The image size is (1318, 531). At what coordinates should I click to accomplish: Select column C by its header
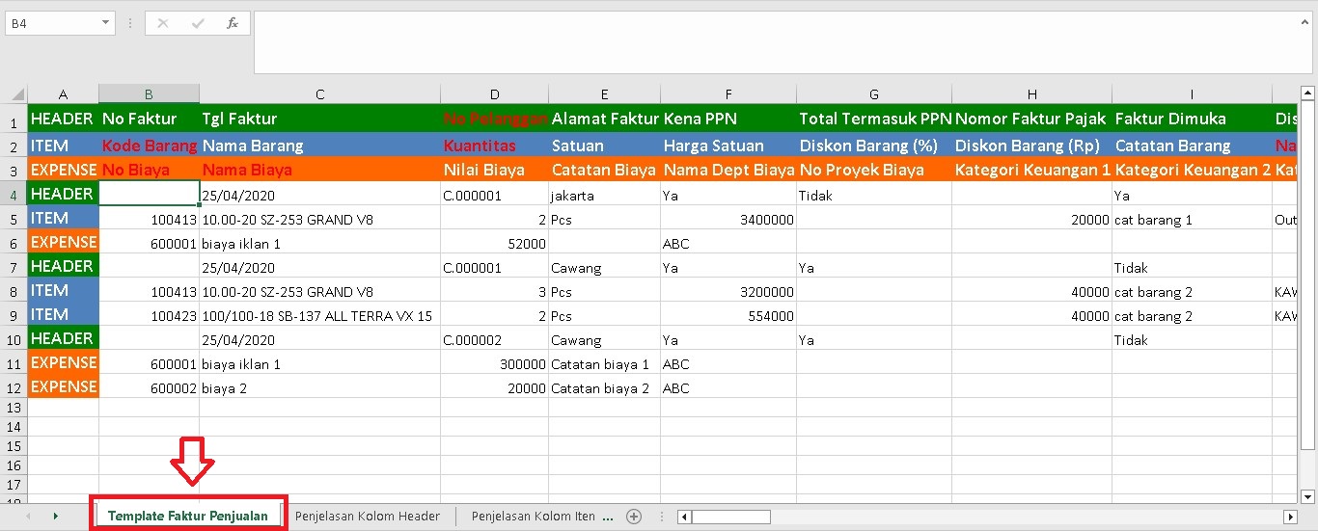click(x=319, y=94)
